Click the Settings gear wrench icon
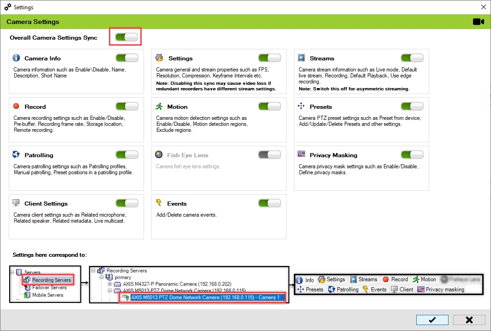Image resolution: width=491 pixels, height=331 pixels. [159, 58]
